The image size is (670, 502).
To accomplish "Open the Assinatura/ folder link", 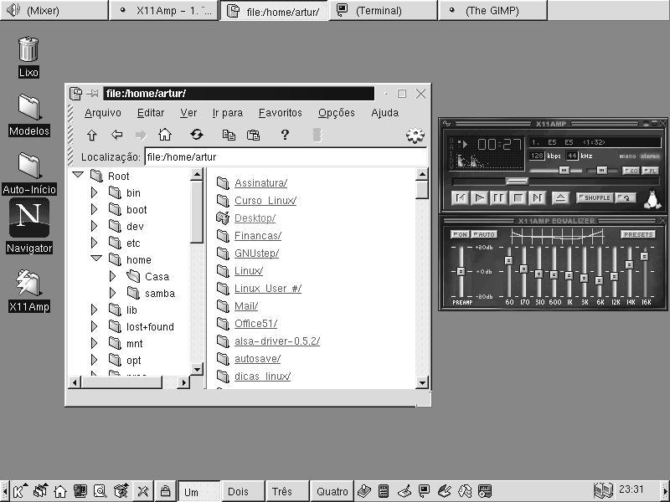I will point(260,183).
